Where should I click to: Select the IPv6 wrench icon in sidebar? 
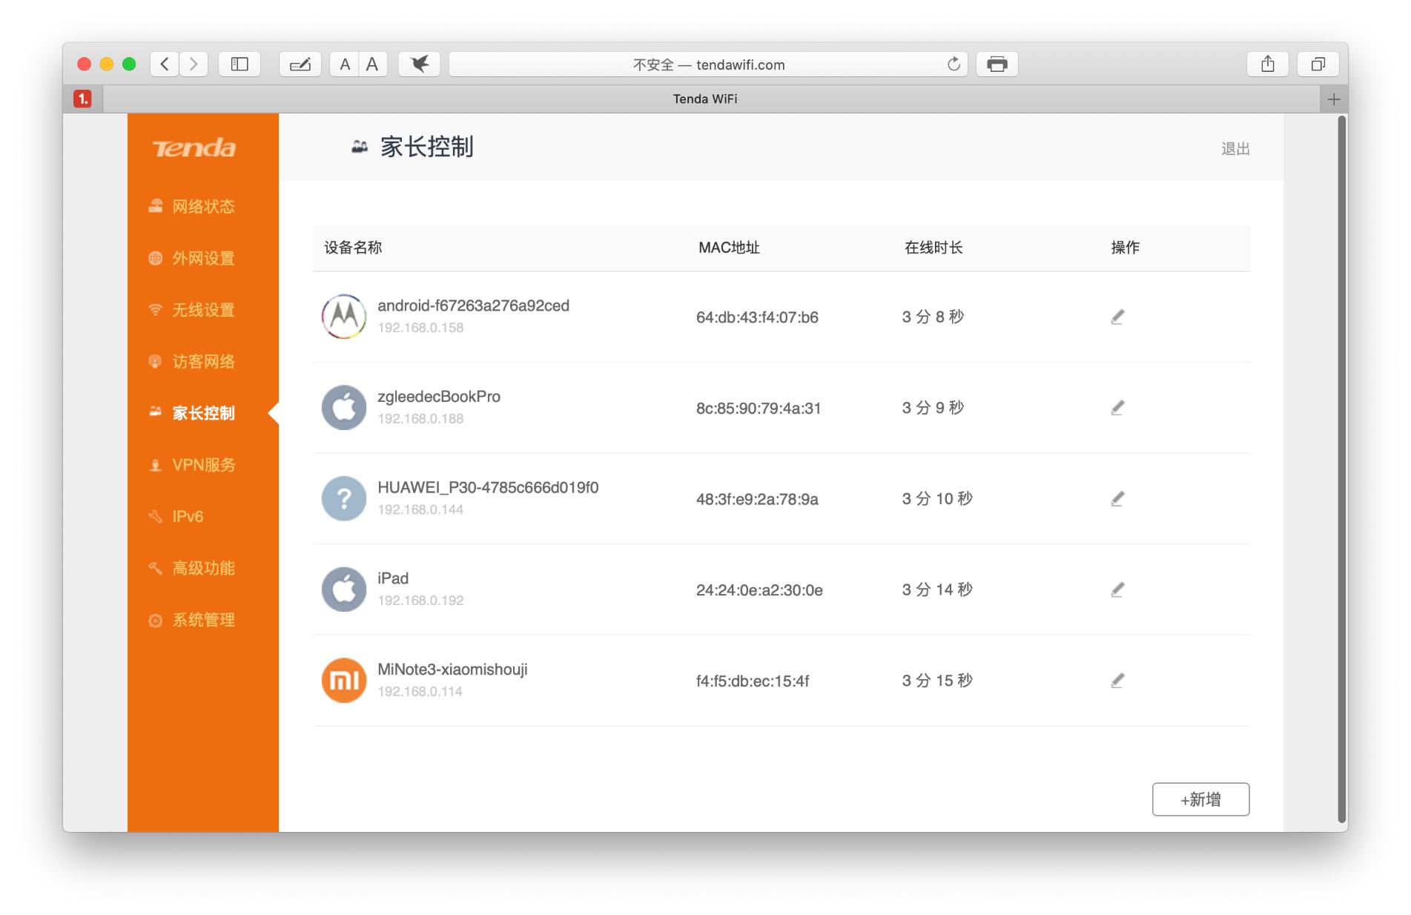pos(154,516)
